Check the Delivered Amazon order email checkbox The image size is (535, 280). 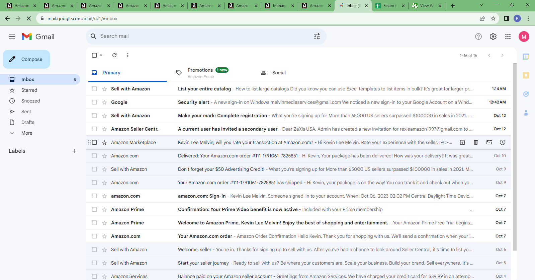coord(94,156)
